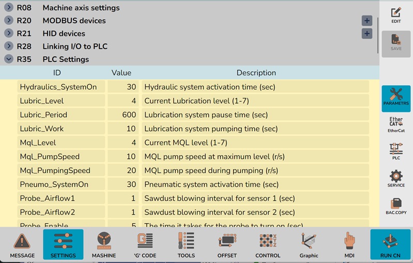Open the OFFSET screen
The image size is (413, 263).
(x=227, y=244)
